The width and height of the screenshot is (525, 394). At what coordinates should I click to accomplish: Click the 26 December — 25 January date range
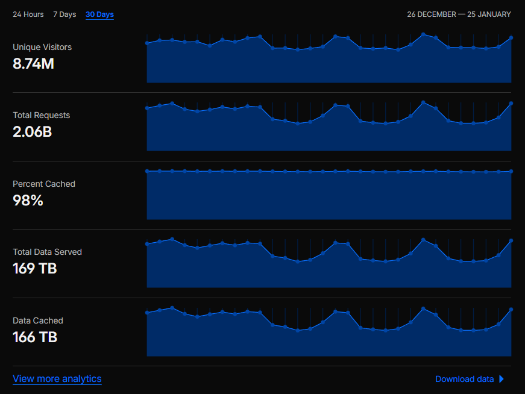(459, 14)
